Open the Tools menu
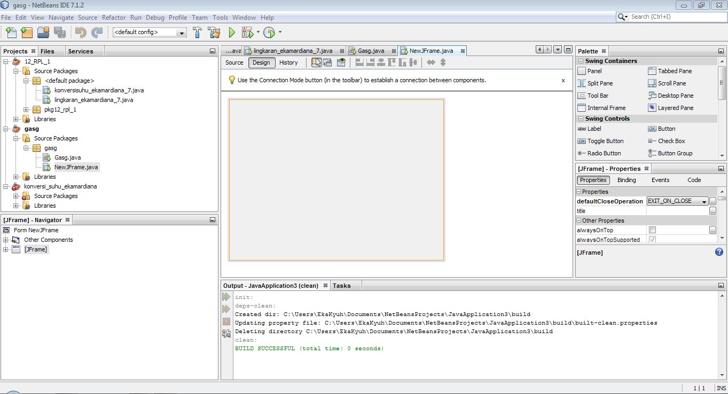Screen dimensions: 728x394 click(220, 17)
